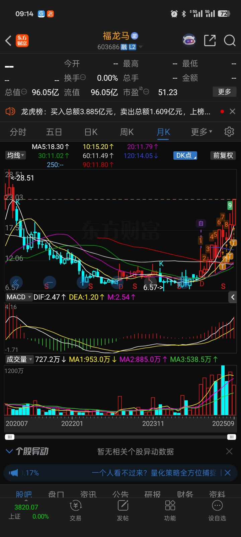Tap the back arrow icon
Image resolution: width=241 pixels, height=537 pixels.
click(8, 41)
